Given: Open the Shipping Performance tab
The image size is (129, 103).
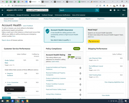Looking at the screenshot, I should (73, 19).
